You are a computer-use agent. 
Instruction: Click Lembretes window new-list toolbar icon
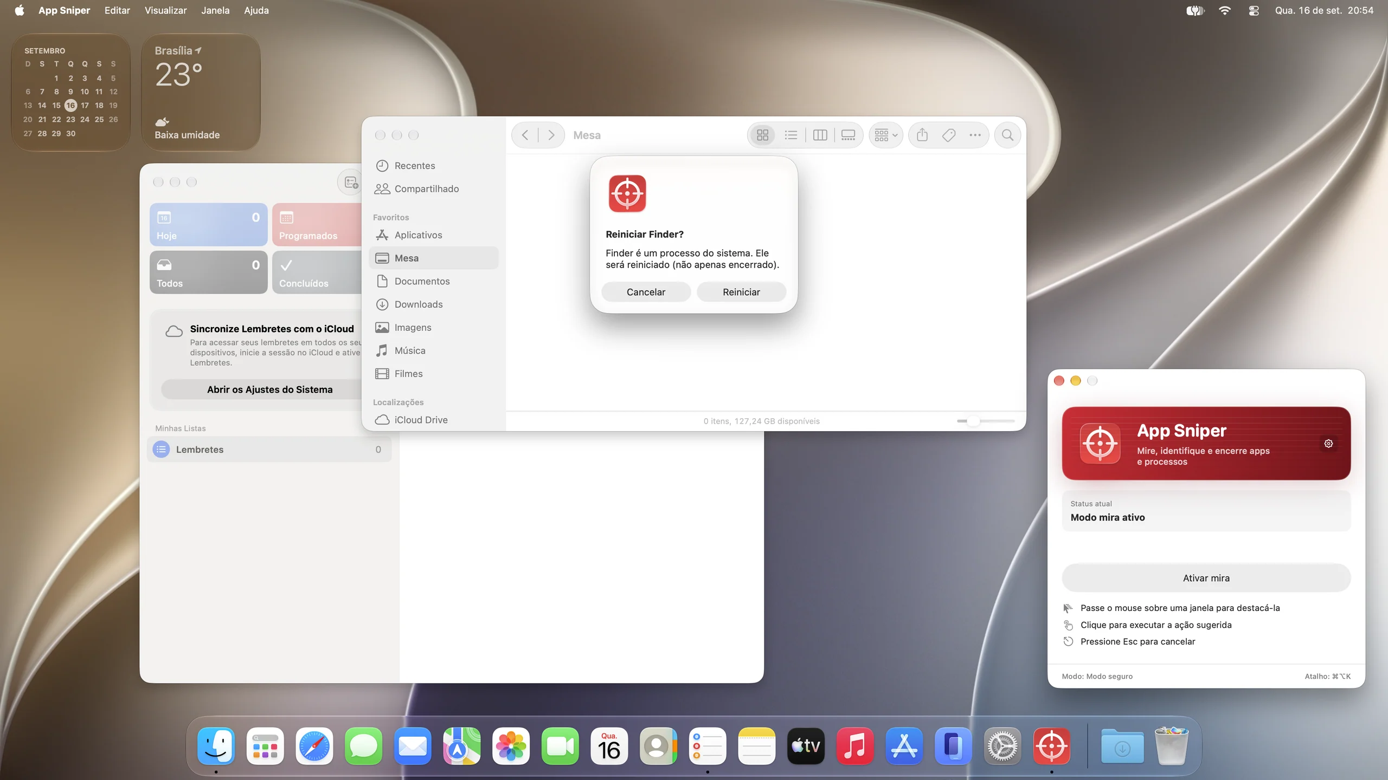tap(351, 182)
